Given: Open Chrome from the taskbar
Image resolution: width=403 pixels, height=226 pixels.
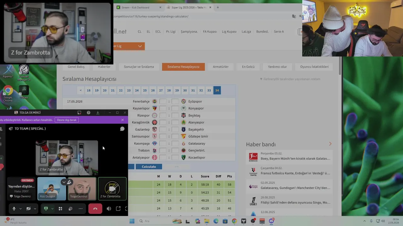Looking at the screenshot, I should 234,221.
